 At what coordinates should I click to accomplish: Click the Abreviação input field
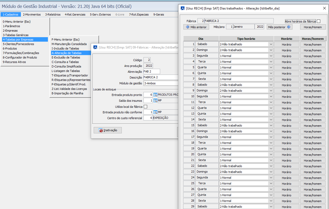coord(151,72)
